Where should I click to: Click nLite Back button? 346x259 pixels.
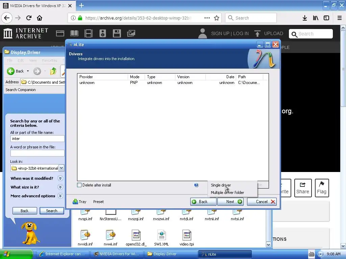click(203, 202)
